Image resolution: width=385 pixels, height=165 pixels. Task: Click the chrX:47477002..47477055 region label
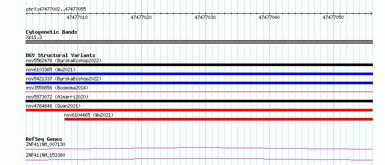[56, 10]
